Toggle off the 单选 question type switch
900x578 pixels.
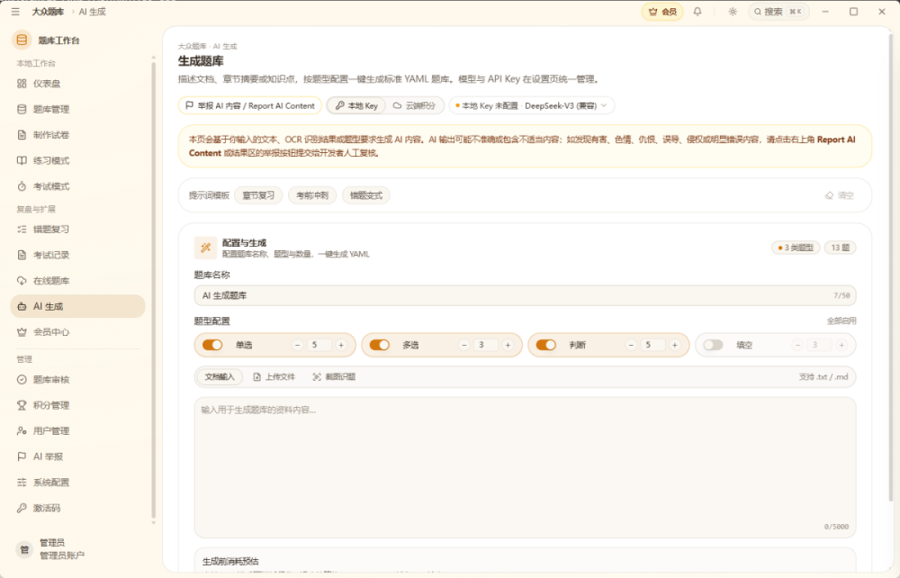coord(212,345)
